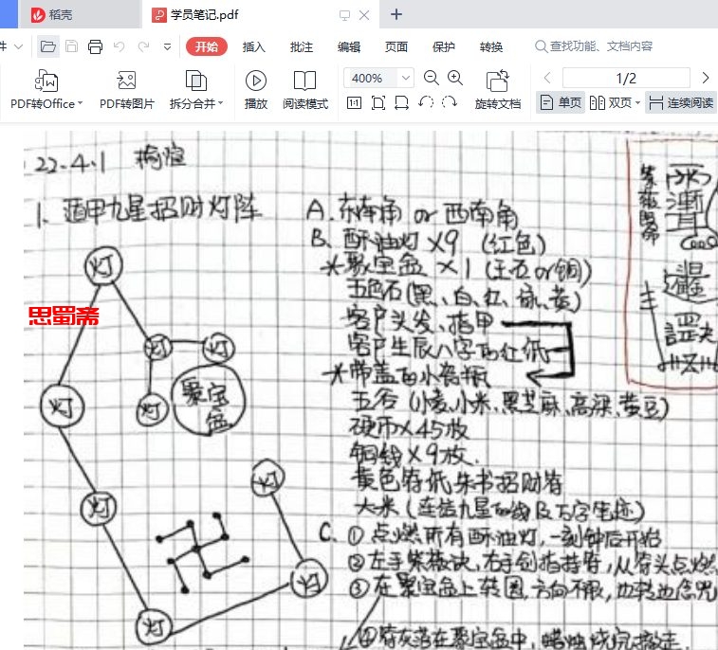This screenshot has height=650, width=718.
Task: Click the PDF转Office convert icon
Action: click(x=46, y=81)
